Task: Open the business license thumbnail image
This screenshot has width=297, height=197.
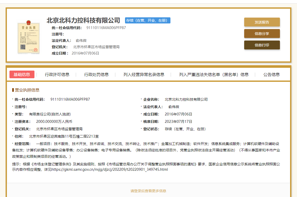Action: (28, 37)
